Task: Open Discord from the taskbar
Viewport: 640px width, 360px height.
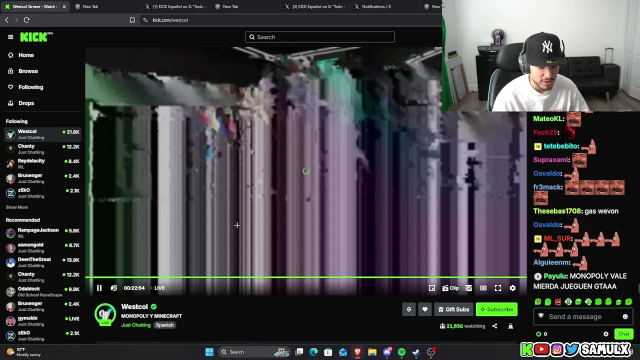Action: (387, 352)
